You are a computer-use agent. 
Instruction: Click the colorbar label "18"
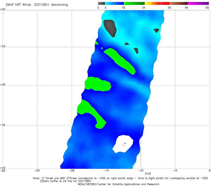(123, 8)
